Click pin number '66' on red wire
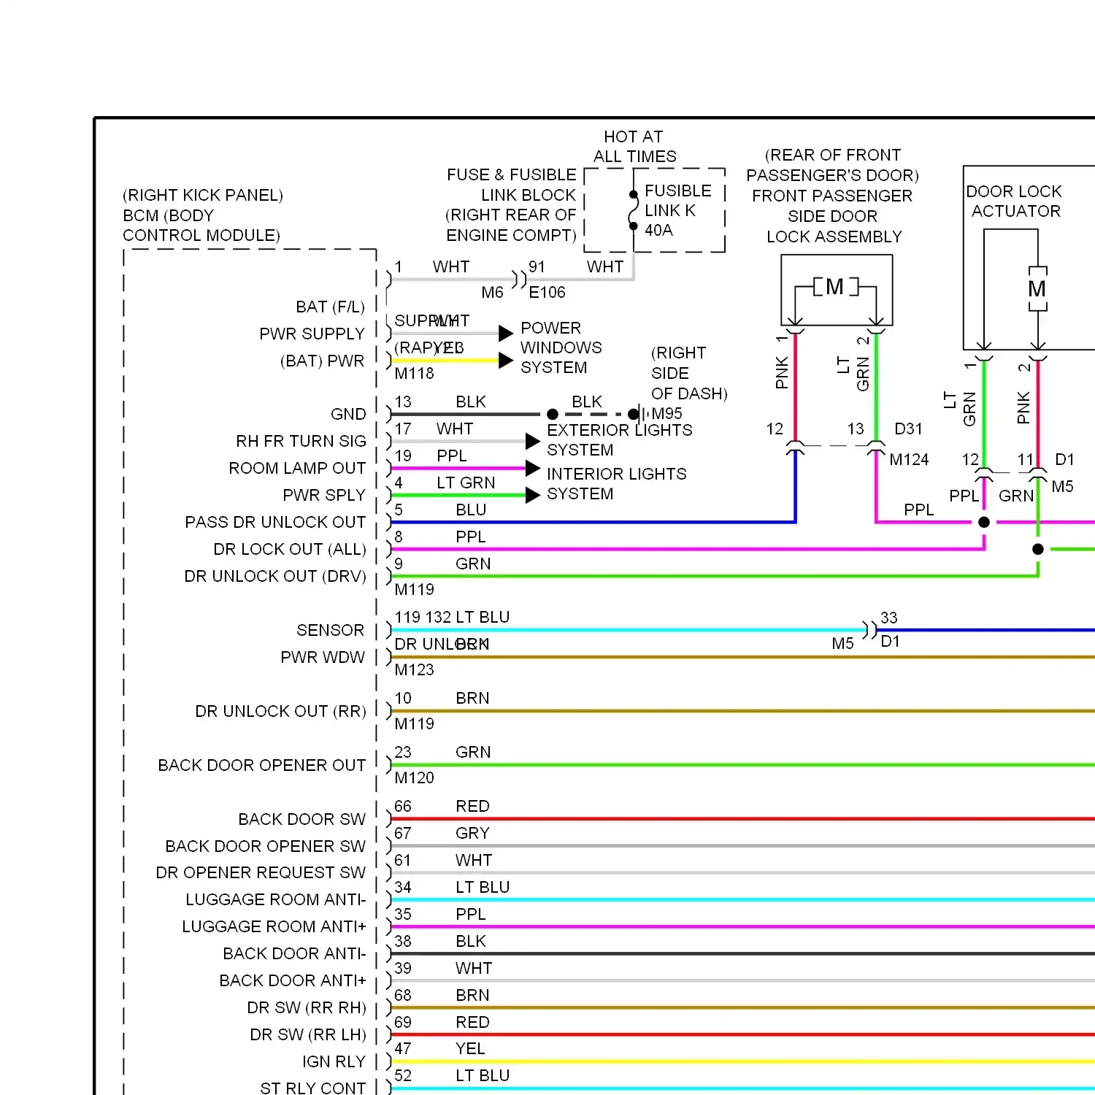Viewport: 1095px width, 1095px height. [403, 806]
